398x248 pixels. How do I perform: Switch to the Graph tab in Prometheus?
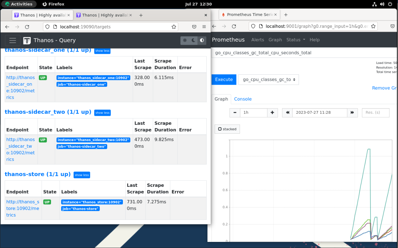(221, 99)
